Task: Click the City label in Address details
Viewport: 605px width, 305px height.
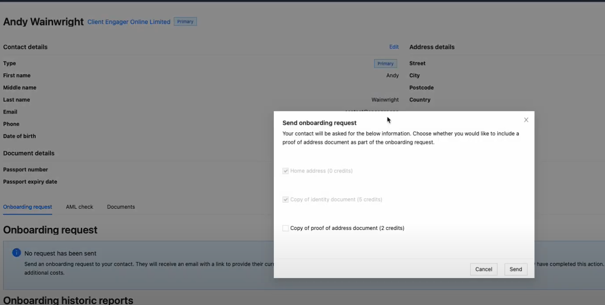Action: (414, 75)
